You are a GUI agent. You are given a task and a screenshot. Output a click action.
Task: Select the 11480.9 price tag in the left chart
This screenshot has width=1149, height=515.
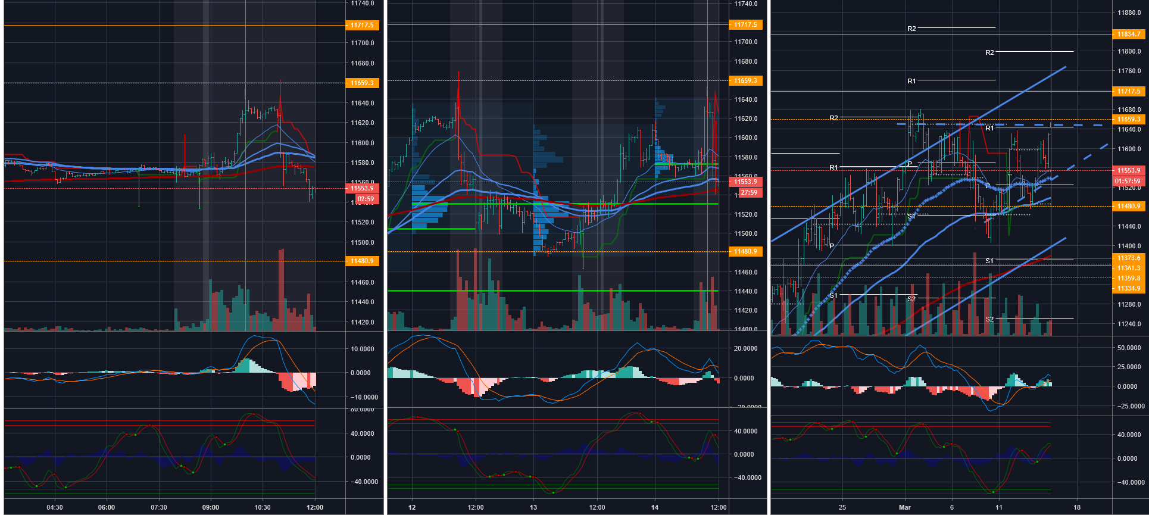(362, 261)
